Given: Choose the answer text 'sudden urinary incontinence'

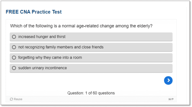Looking at the screenshot, I should (42, 68).
